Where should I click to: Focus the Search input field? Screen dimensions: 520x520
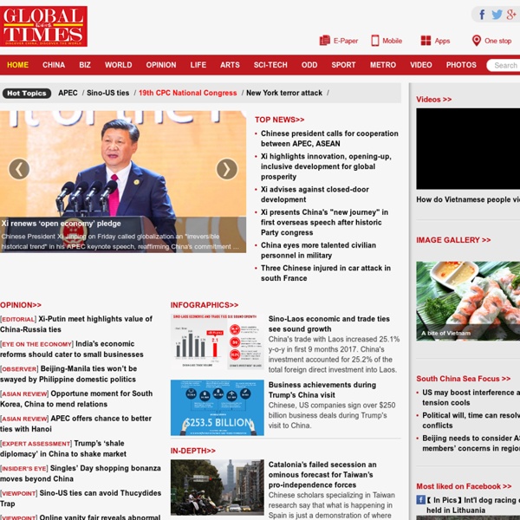[x=504, y=65]
